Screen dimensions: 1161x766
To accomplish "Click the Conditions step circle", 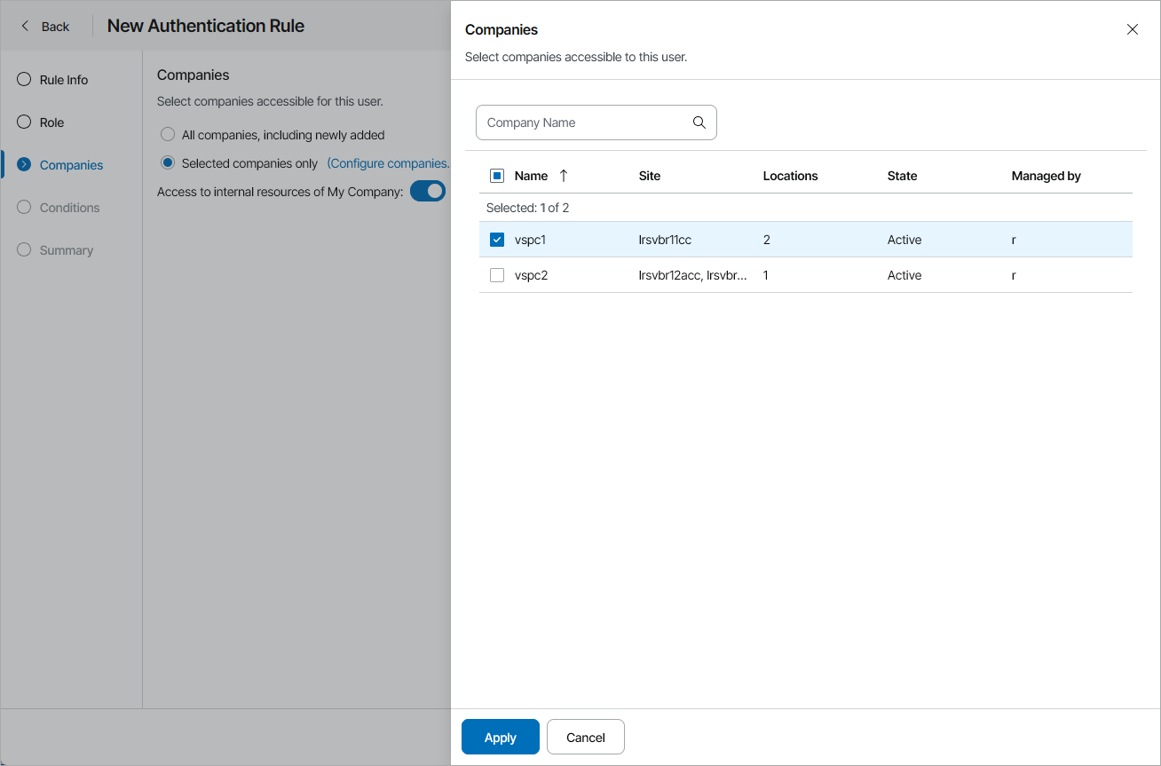I will click(x=23, y=207).
